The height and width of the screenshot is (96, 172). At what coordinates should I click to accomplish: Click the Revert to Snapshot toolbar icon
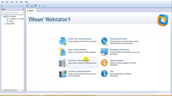(19, 5)
